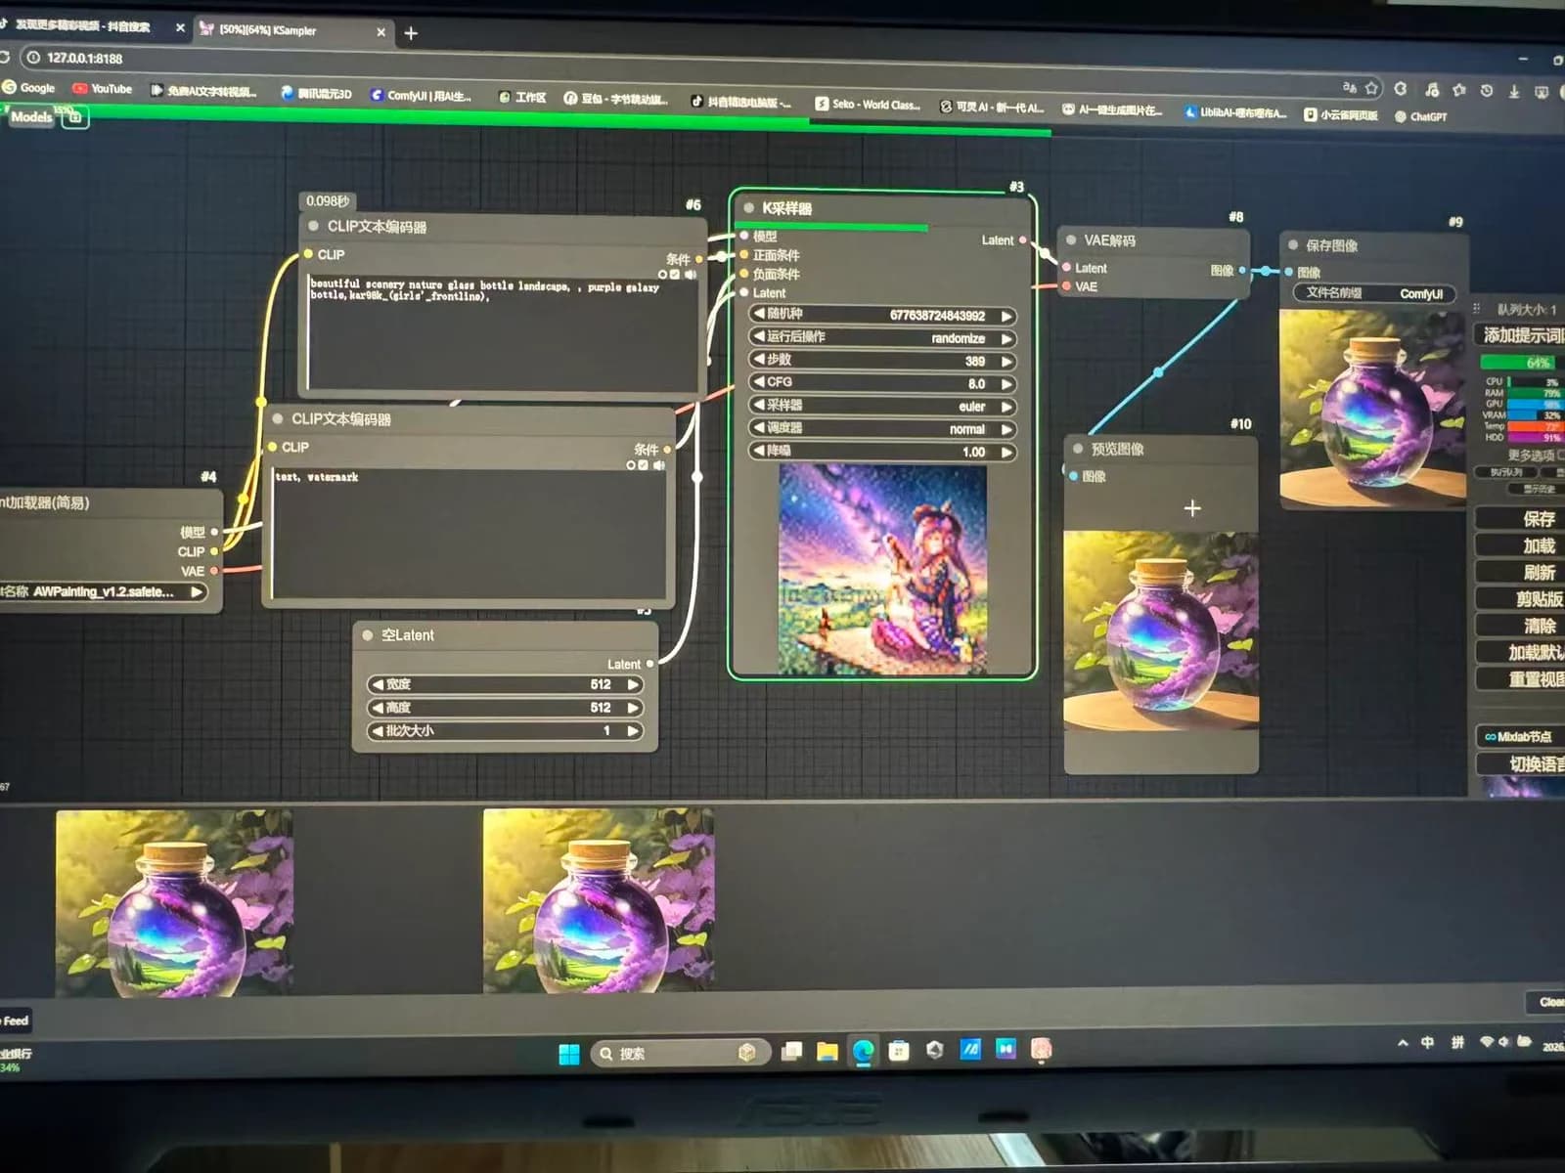This screenshot has width=1565, height=1173.
Task: Collapse the VAE解码 node via its dot
Action: (1071, 239)
